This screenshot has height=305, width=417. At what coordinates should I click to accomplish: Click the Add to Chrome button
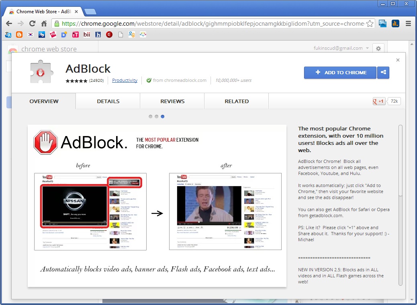340,73
